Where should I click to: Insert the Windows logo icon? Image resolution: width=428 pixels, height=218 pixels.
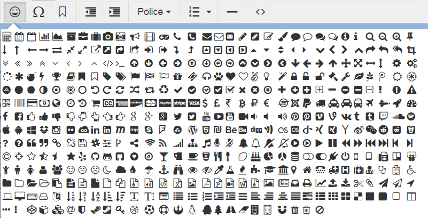[32, 130]
